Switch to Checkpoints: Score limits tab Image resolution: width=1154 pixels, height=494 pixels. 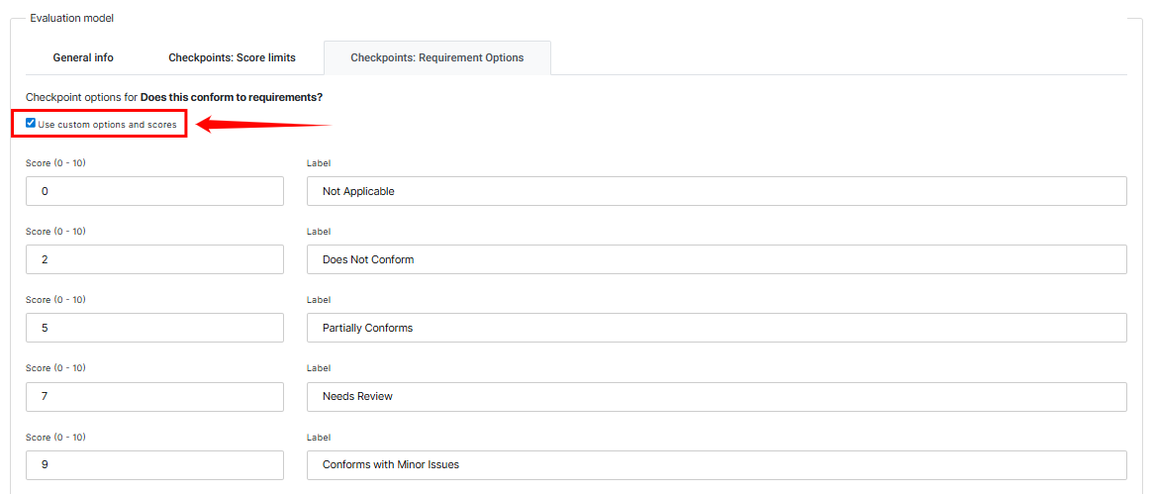(x=232, y=57)
